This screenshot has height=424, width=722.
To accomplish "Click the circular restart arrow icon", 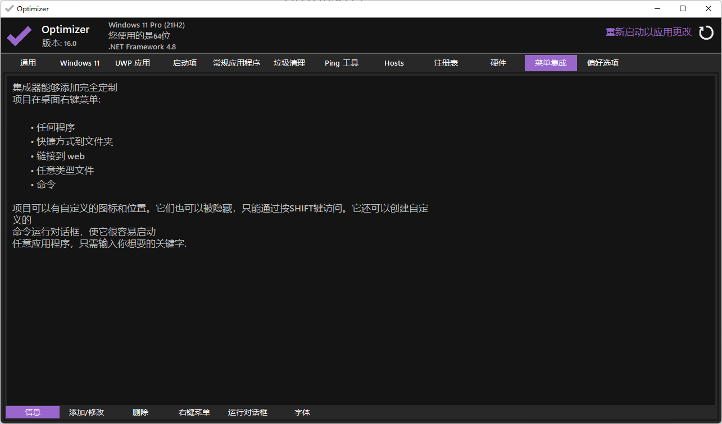I will (x=706, y=33).
